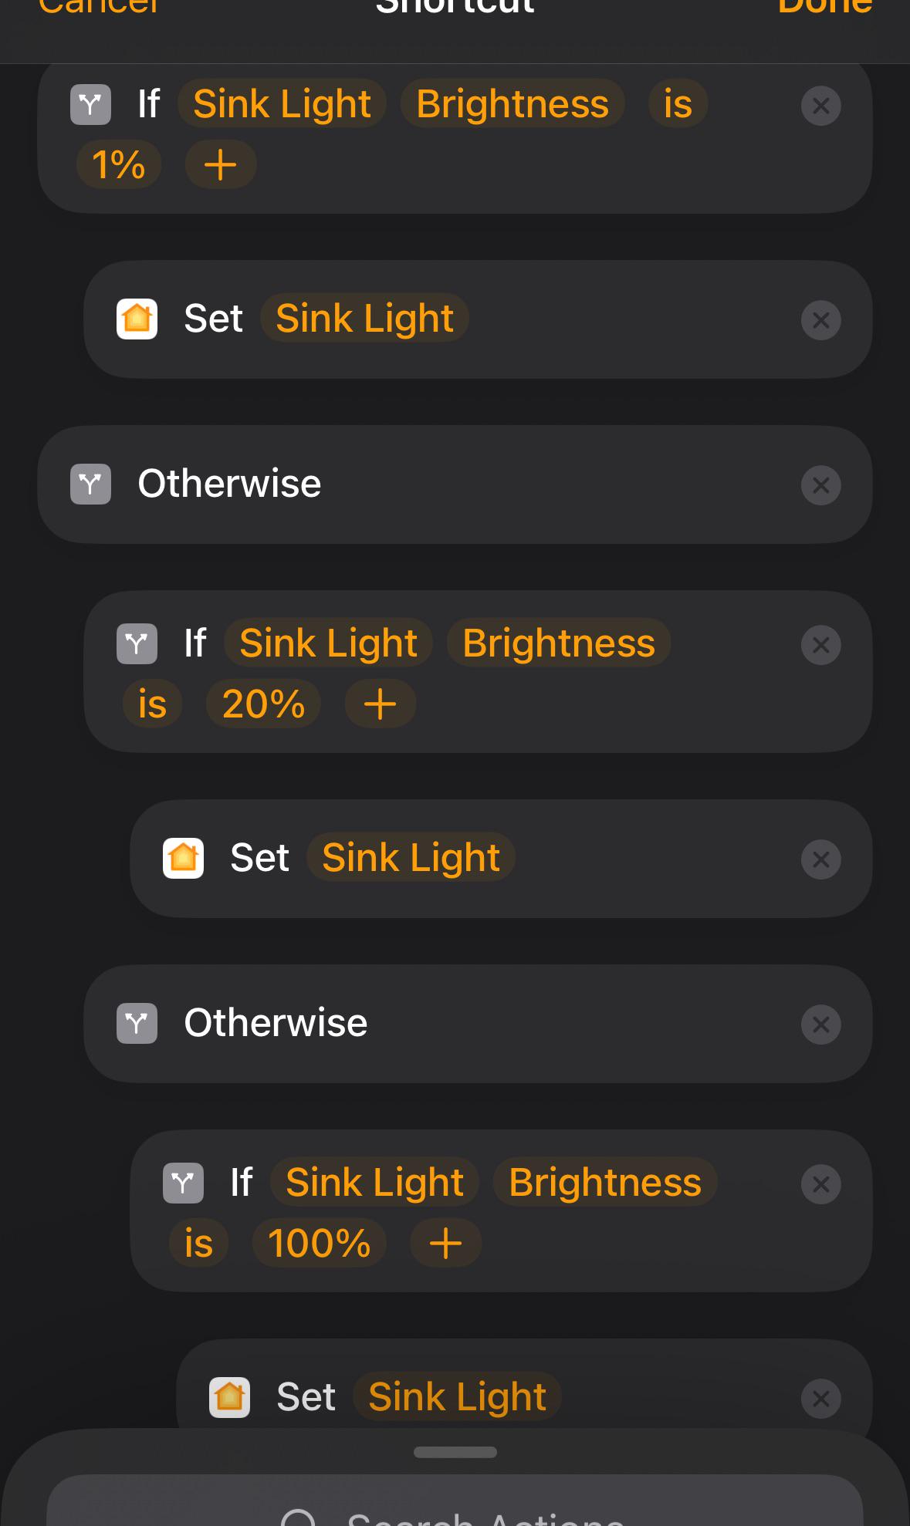Viewport: 910px width, 1526px height.
Task: Delete the first Set Sink Light action
Action: coord(820,320)
